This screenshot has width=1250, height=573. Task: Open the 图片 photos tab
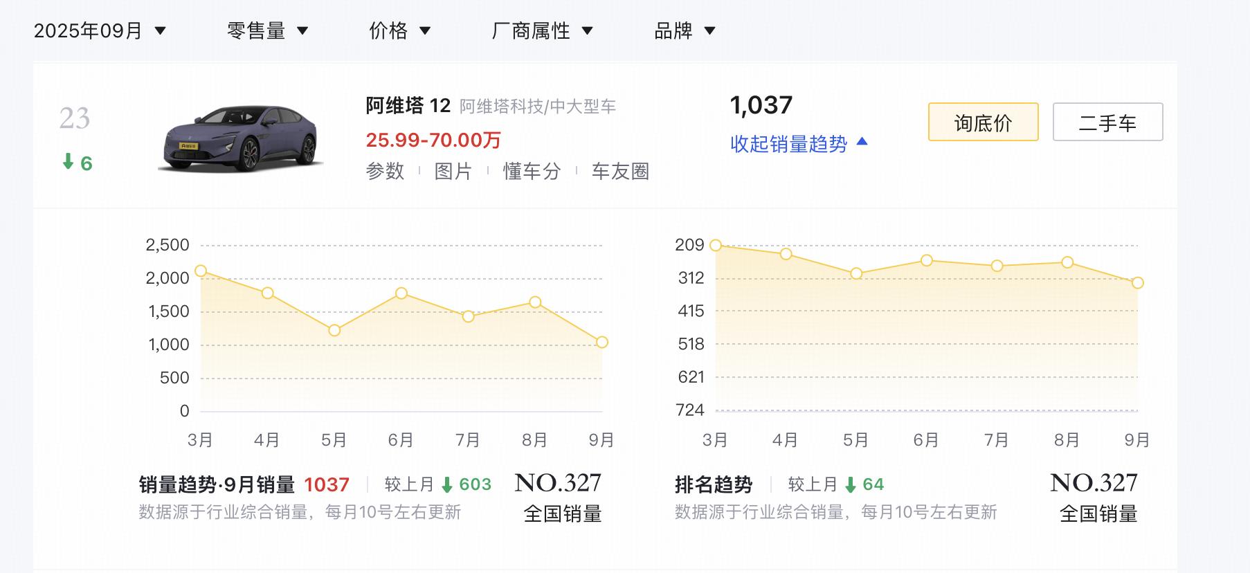pos(453,171)
